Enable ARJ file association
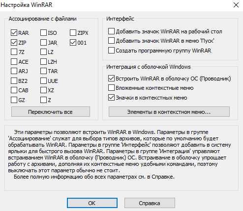The width and height of the screenshot is (243, 211). pyautogui.click(x=14, y=71)
